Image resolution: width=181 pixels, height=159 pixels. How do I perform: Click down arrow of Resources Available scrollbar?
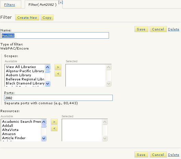tap(44, 138)
